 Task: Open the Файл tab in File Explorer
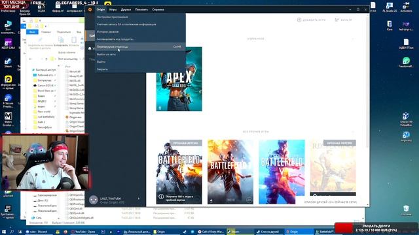[32, 32]
